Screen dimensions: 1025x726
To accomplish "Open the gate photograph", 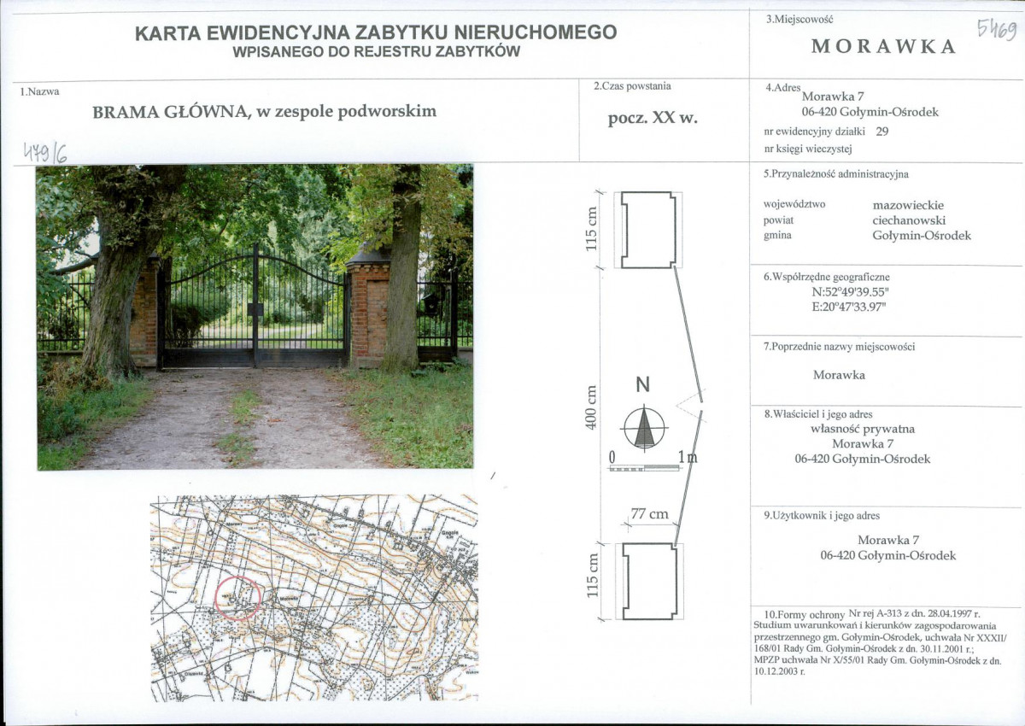I will [255, 317].
